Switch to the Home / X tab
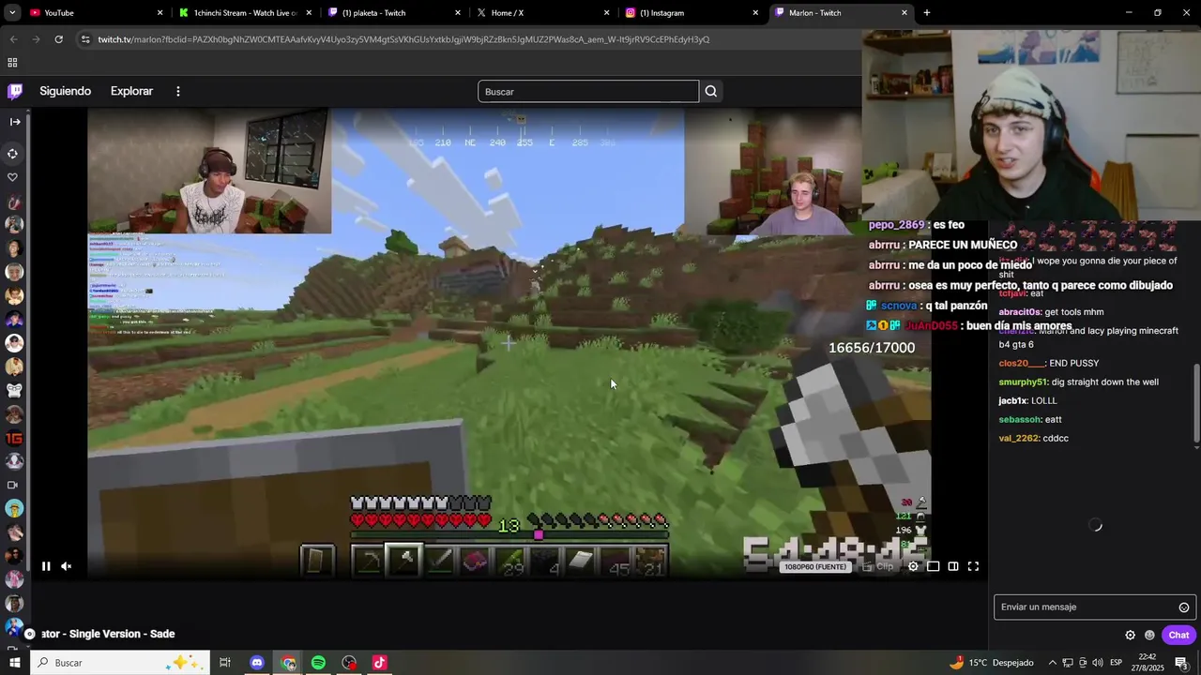The image size is (1201, 675). (x=542, y=13)
